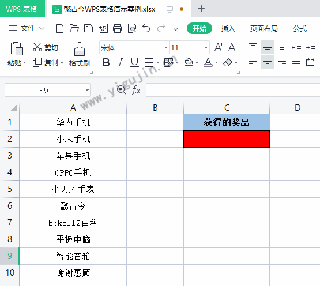Open the font color dropdown arrow
Viewport: 320px width, 286px height.
coord(217,62)
